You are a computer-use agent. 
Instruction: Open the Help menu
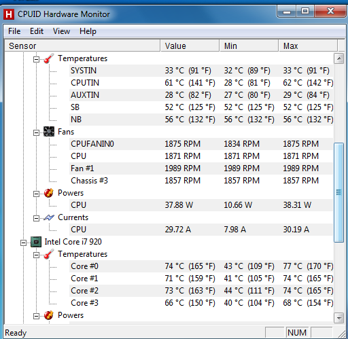click(88, 31)
